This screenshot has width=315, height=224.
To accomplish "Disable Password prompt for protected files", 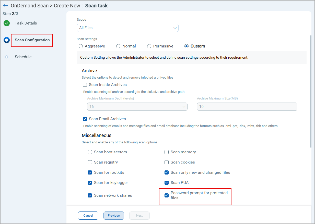I will 167,195.
